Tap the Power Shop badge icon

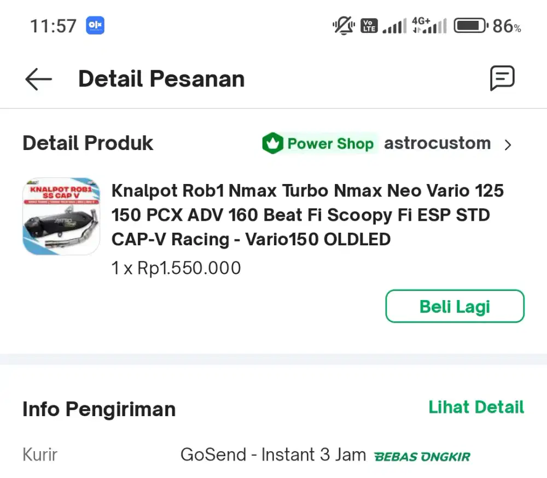click(x=272, y=143)
